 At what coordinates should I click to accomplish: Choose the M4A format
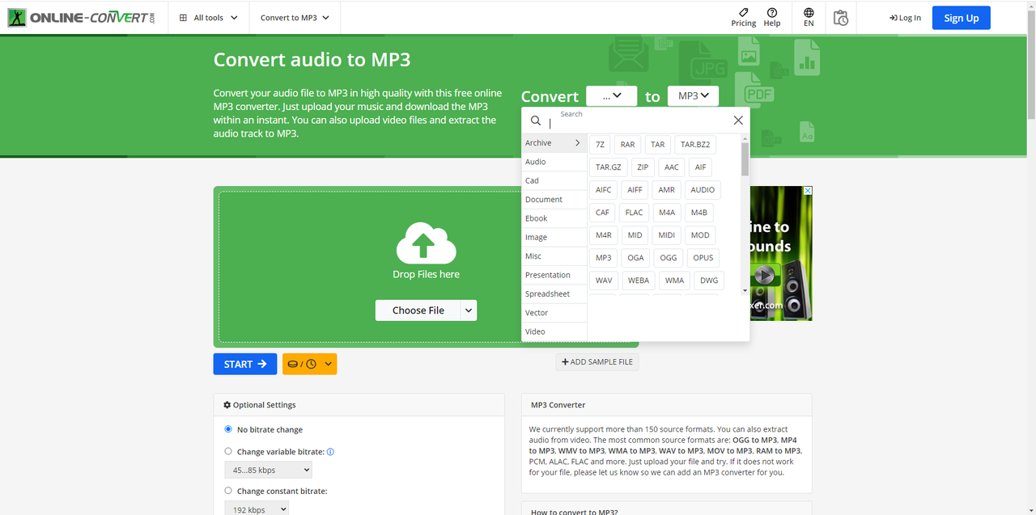click(x=667, y=213)
